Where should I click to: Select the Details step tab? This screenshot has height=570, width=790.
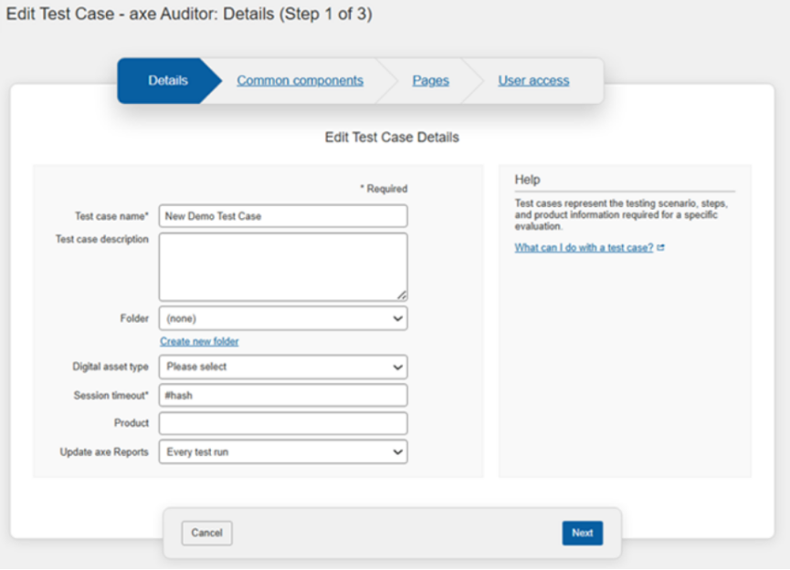click(168, 80)
